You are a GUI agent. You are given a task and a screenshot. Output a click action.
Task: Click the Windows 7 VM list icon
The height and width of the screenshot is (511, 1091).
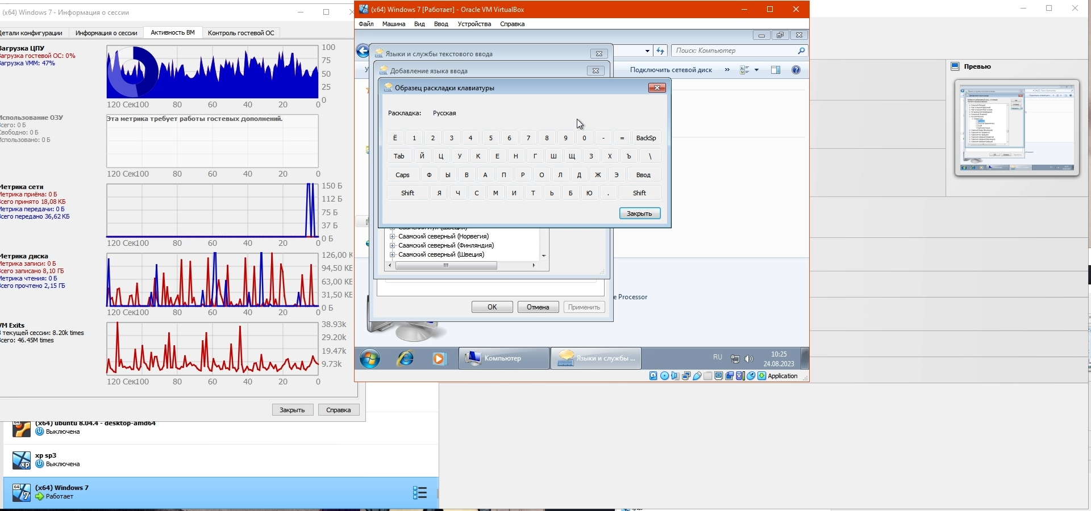22,492
